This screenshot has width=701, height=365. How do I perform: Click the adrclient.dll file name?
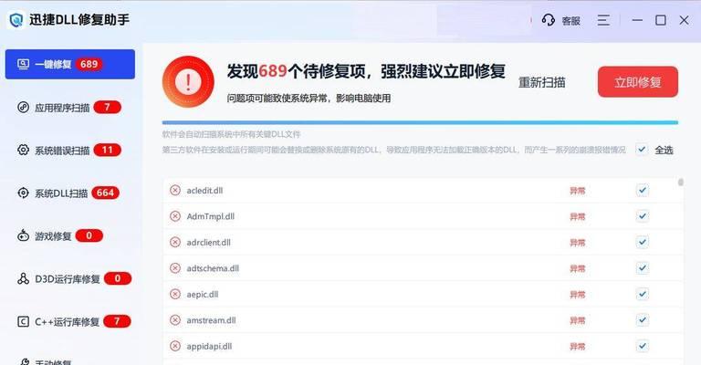(x=209, y=242)
